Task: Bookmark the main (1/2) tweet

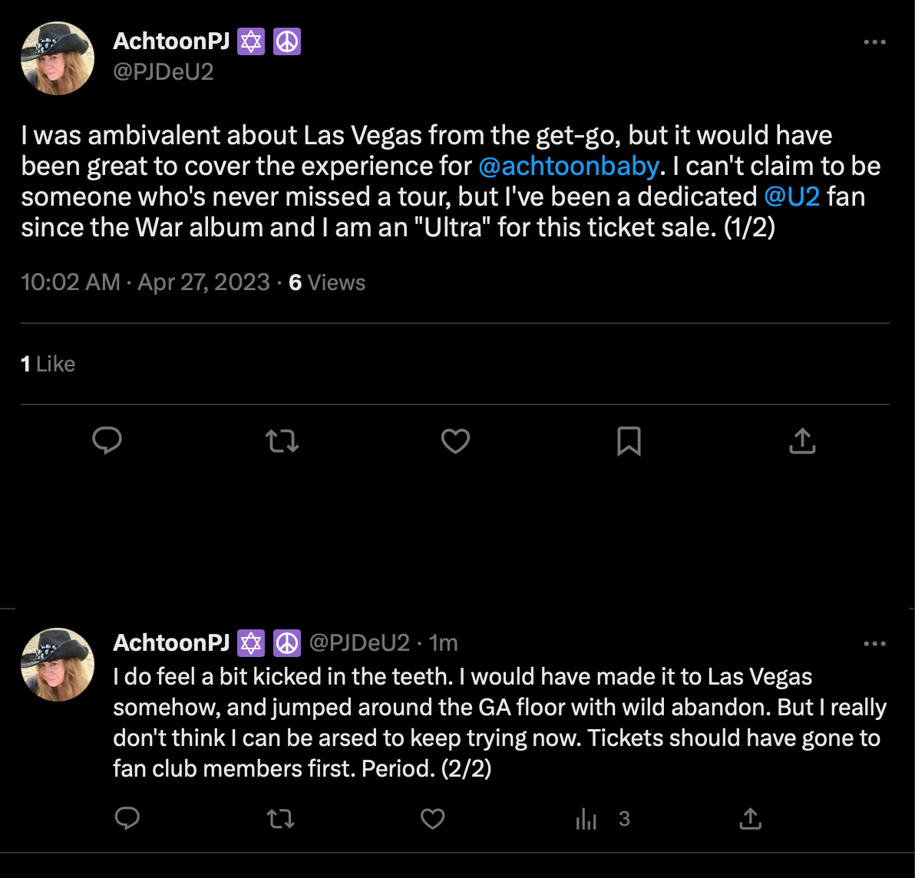Action: click(629, 441)
